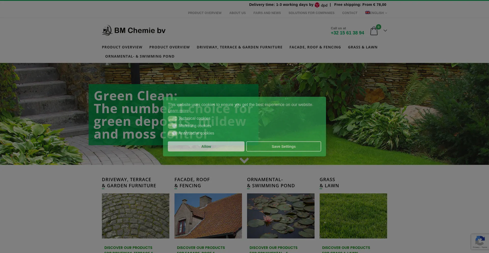The height and width of the screenshot is (253, 489).
Task: Click the UK flag language icon
Action: click(x=367, y=12)
